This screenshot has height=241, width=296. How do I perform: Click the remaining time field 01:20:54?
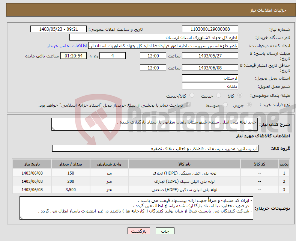(x=74, y=56)
